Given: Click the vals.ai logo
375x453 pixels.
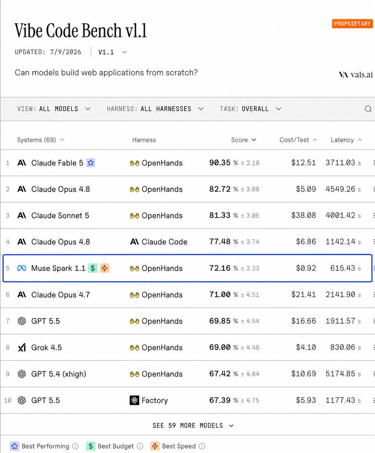Looking at the screenshot, I should pos(356,75).
